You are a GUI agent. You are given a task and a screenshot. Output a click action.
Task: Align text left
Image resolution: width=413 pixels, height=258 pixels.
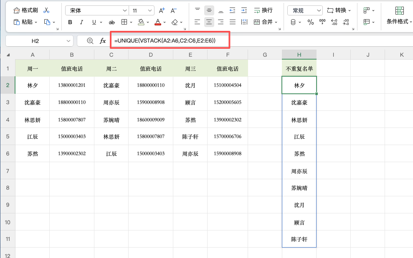[197, 22]
